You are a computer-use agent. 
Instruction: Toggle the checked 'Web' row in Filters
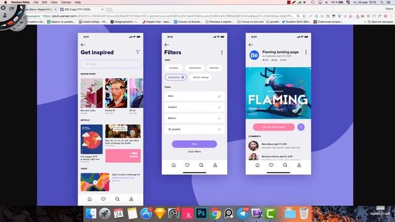[194, 96]
